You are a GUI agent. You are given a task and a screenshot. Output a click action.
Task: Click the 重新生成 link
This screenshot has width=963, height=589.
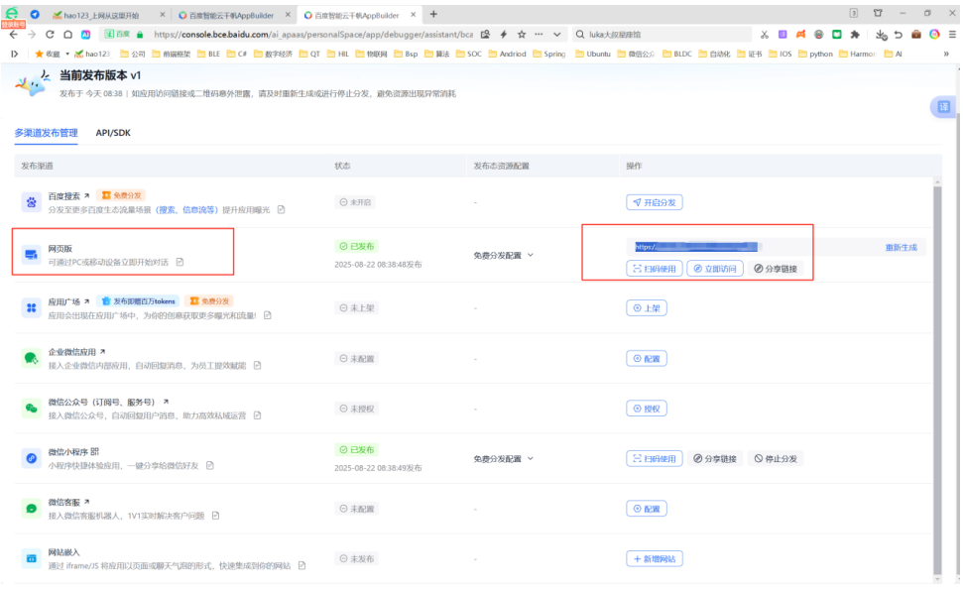[901, 248]
